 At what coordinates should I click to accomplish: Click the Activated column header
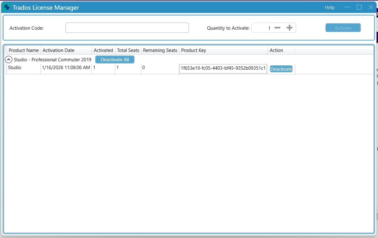click(x=103, y=50)
